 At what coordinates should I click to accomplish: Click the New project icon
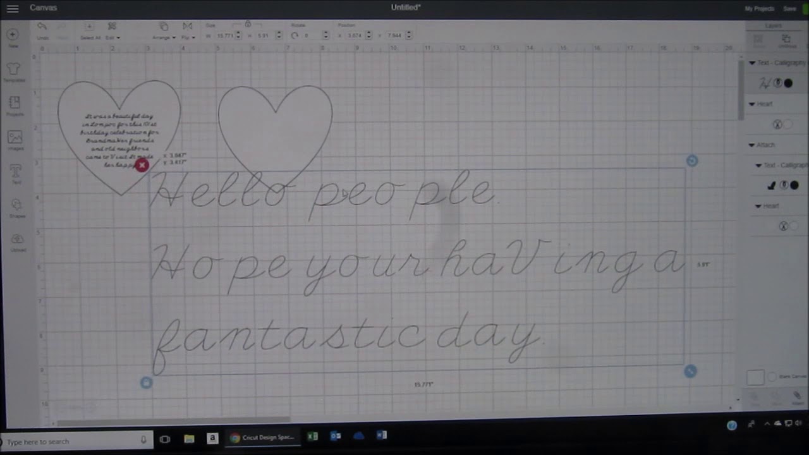13,35
